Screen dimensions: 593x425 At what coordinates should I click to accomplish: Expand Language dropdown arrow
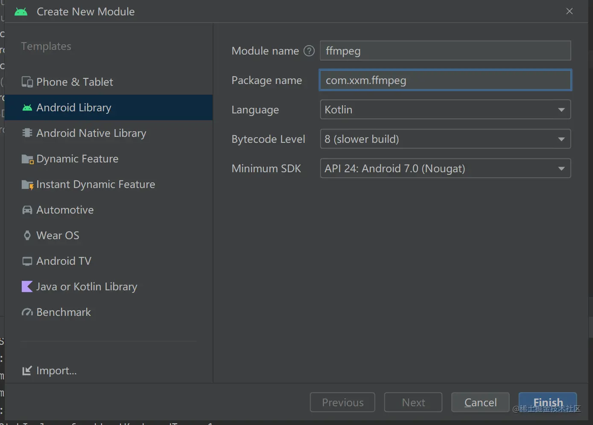(561, 110)
